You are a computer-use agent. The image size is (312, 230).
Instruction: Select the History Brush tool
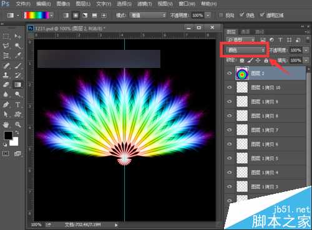coord(17,75)
